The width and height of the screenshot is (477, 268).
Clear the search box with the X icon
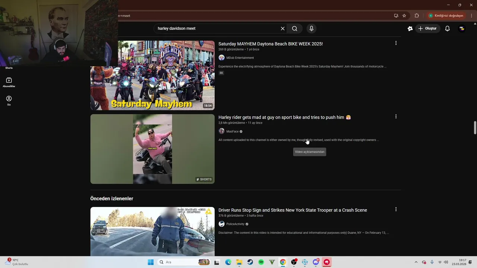coord(282,29)
